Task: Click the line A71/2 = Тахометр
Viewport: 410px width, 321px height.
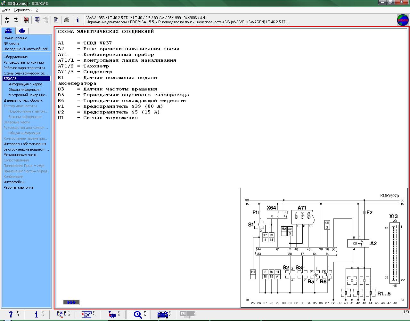Action: tap(83, 66)
